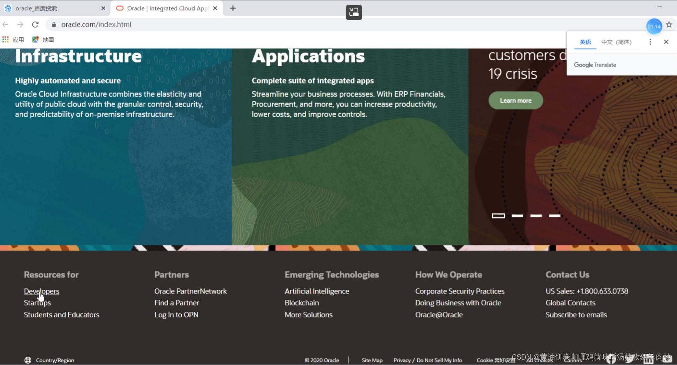The image size is (677, 365).
Task: Click the Applications heading
Action: [308, 56]
